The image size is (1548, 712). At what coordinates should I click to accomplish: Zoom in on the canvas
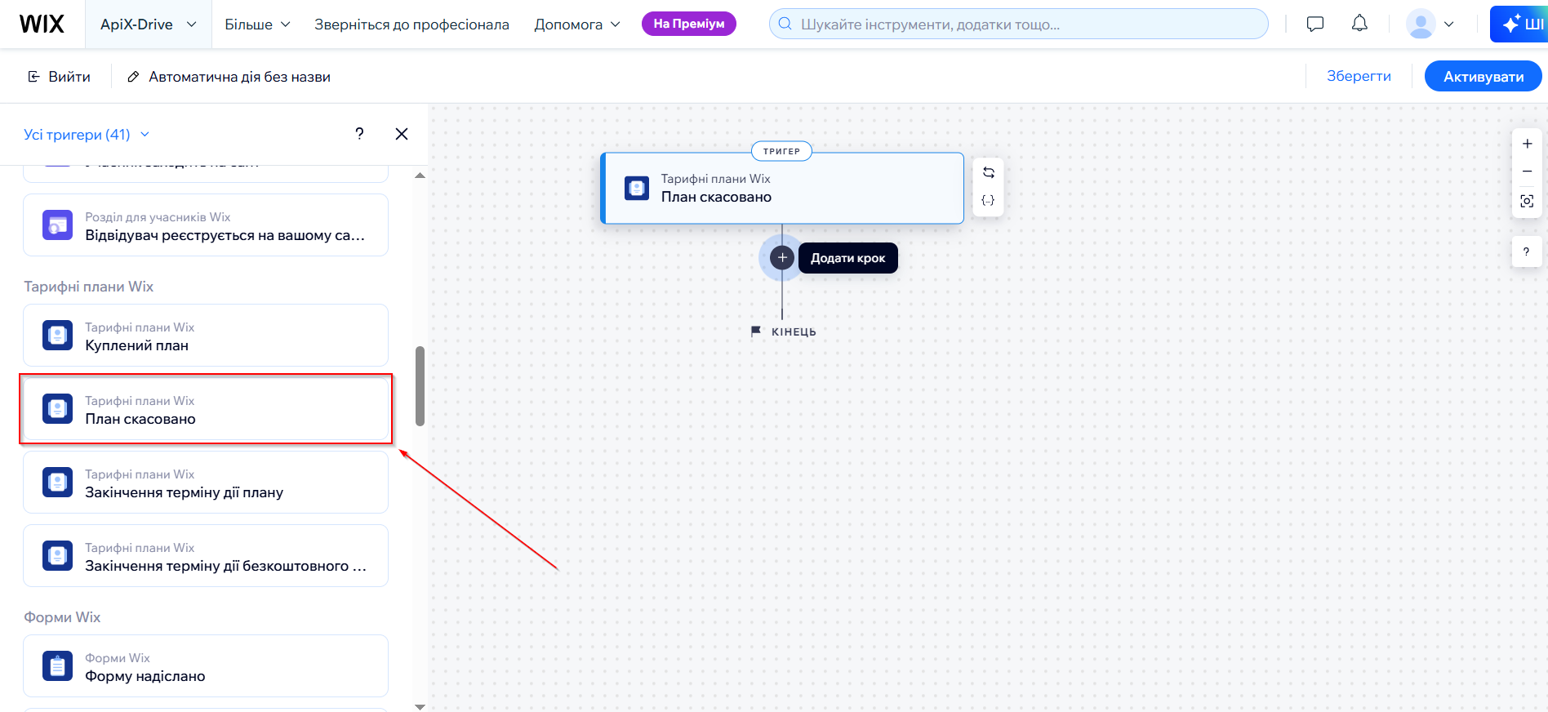(1527, 144)
